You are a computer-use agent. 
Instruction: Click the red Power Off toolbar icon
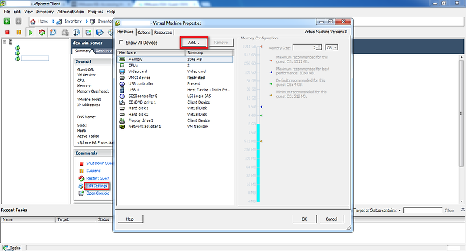pos(7,32)
